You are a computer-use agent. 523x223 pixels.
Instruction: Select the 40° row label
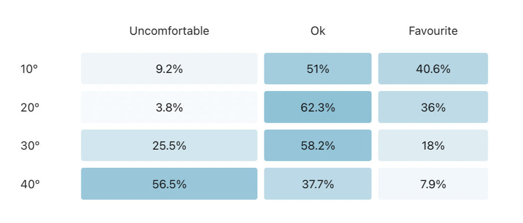point(30,184)
